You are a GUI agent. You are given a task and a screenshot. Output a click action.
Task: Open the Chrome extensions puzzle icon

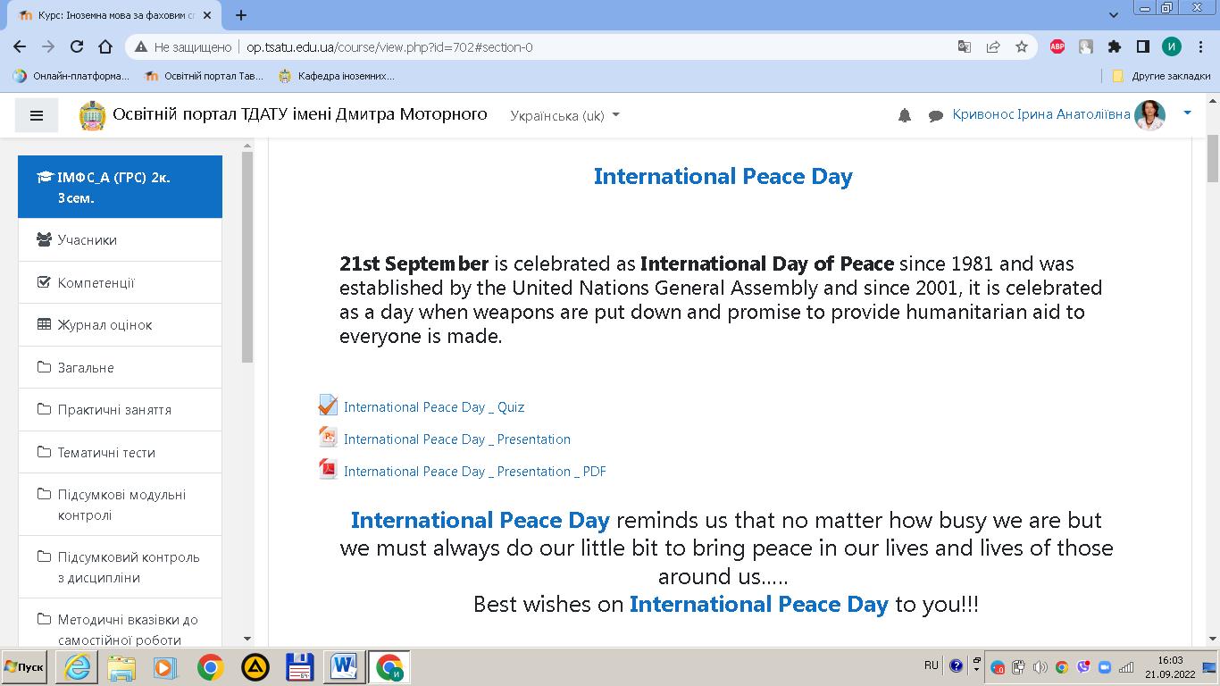(1114, 47)
